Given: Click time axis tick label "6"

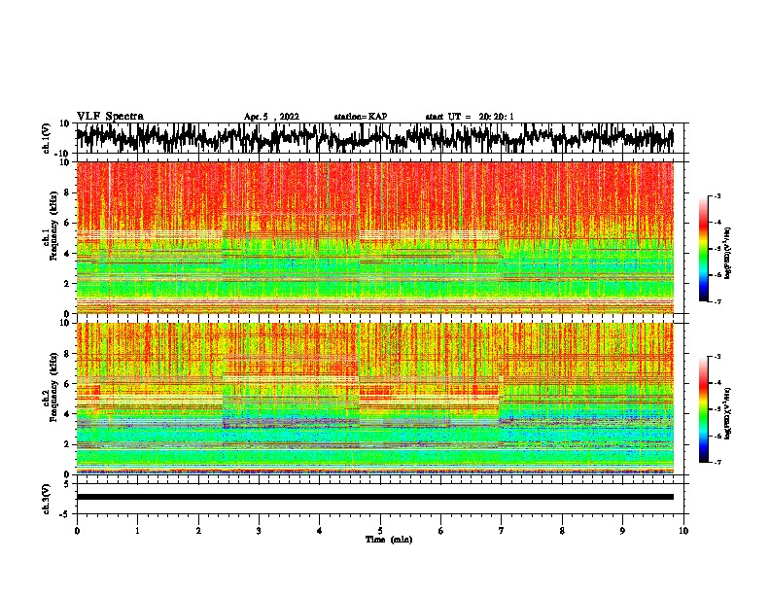Looking at the screenshot, I should coord(440,531).
